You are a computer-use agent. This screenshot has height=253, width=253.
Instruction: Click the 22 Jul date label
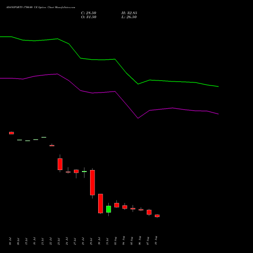(x=51, y=241)
